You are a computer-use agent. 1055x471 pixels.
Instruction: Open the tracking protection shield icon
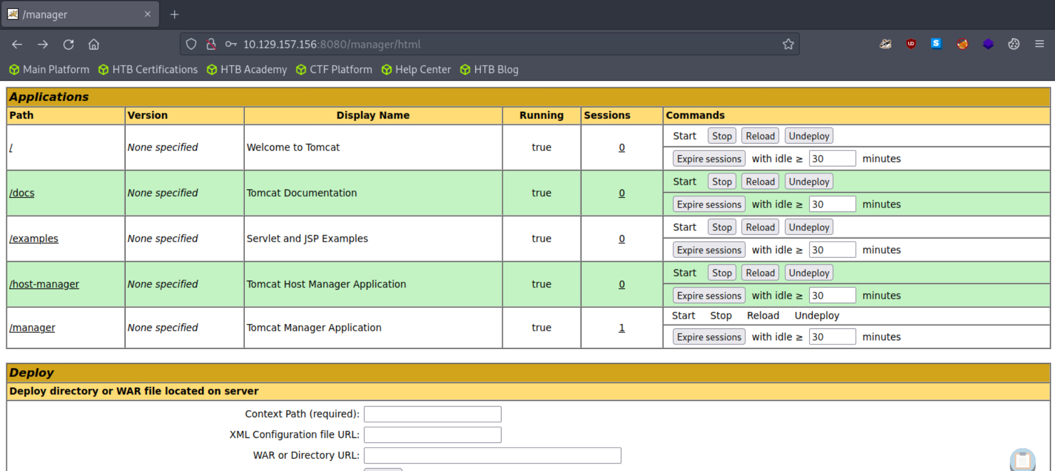(191, 44)
